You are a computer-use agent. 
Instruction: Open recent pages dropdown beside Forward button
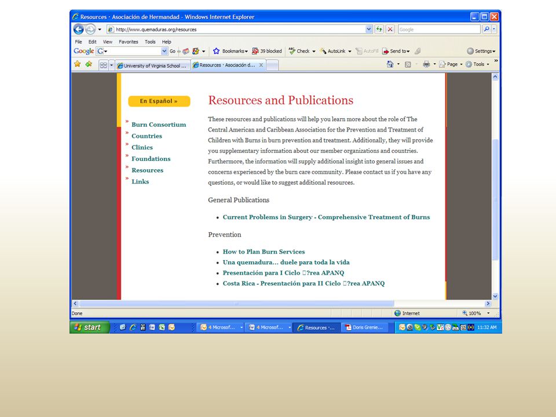(x=100, y=30)
